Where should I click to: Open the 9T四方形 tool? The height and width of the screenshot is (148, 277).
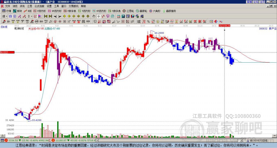click(99, 11)
